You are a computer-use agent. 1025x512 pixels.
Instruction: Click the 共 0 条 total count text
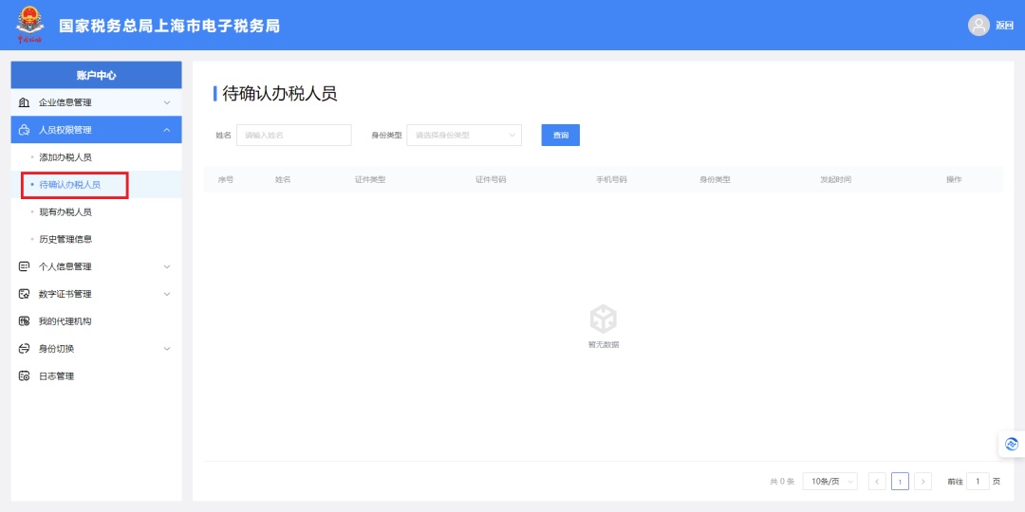pyautogui.click(x=782, y=482)
